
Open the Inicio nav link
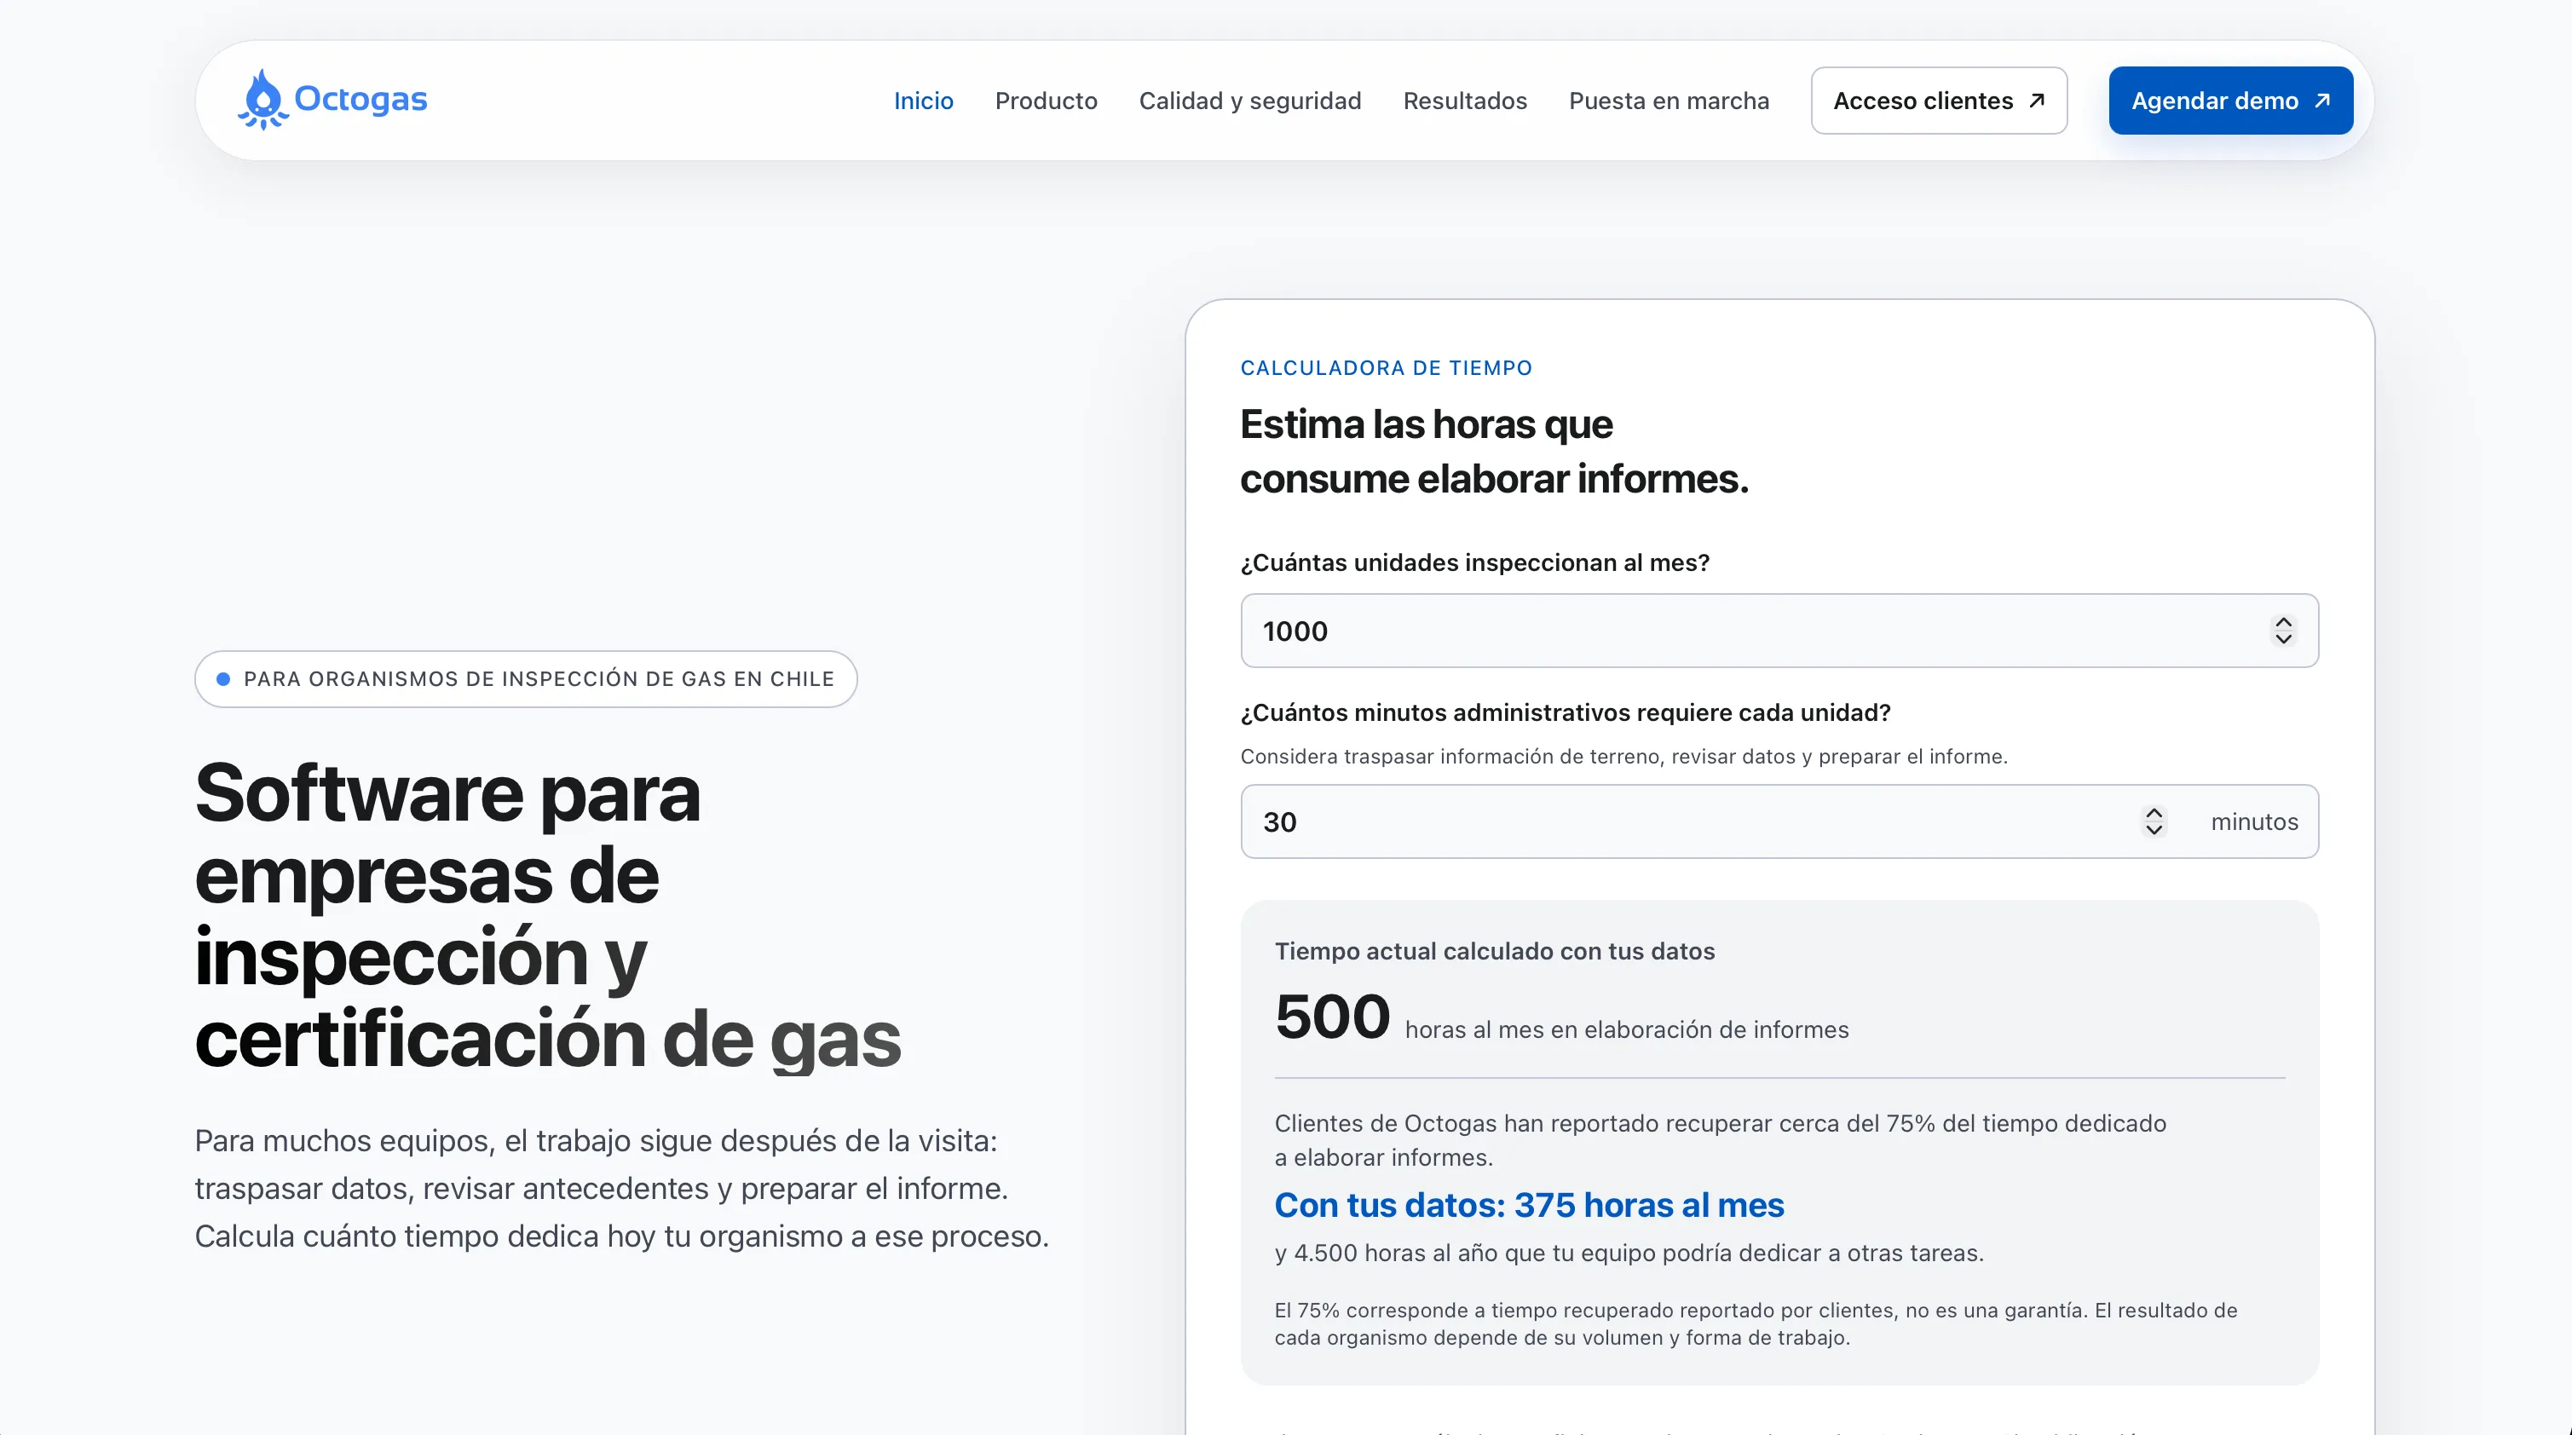(x=923, y=101)
